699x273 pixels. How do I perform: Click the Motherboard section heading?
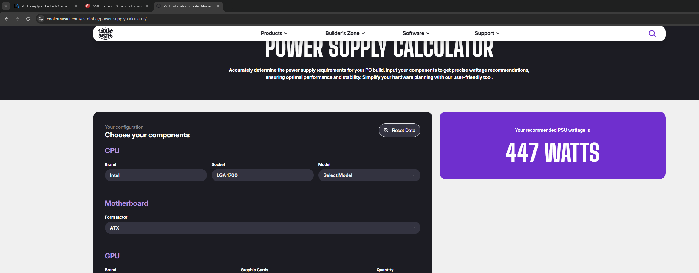tap(126, 203)
